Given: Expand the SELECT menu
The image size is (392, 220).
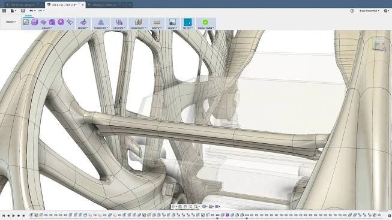Looking at the screenshot, I should coord(187,28).
